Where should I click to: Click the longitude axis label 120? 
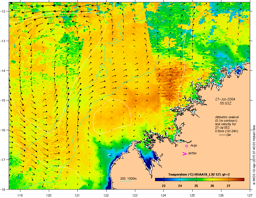pyautogui.click(x=49, y=195)
